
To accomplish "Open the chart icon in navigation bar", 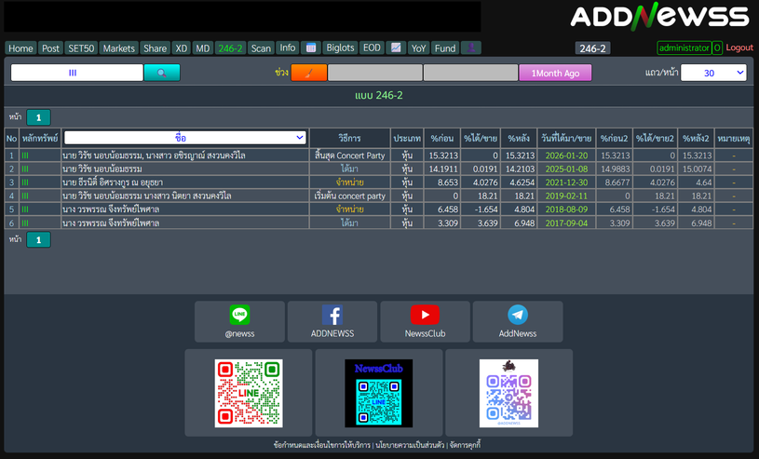I will [396, 48].
